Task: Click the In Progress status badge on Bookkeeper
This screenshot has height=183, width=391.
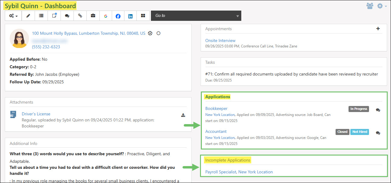Action: [358, 109]
